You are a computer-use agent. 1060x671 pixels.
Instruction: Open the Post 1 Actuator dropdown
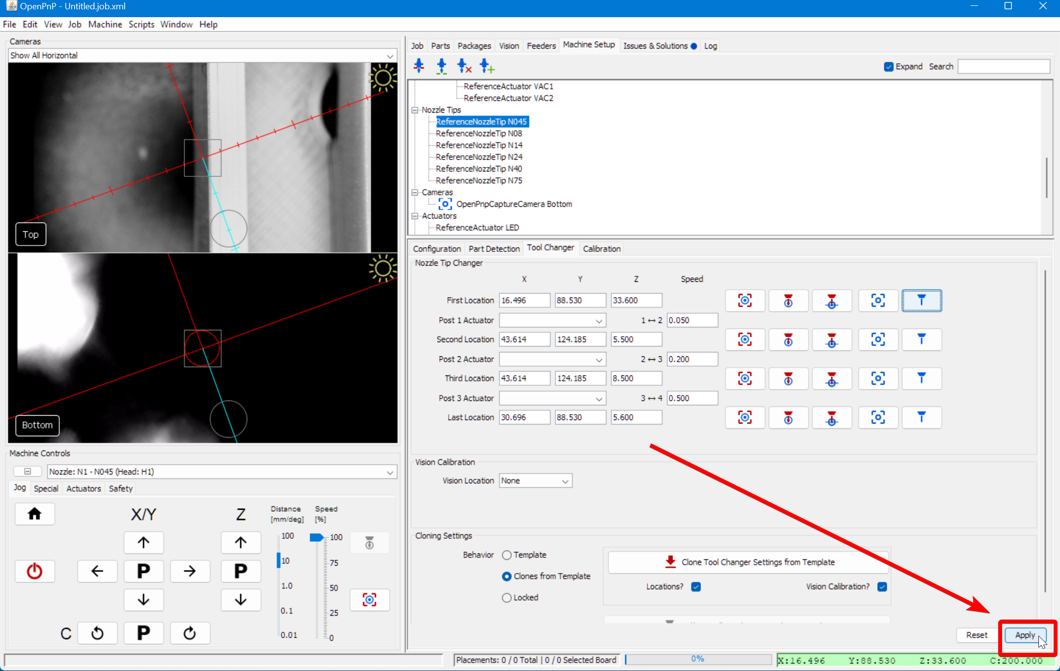[x=552, y=321]
